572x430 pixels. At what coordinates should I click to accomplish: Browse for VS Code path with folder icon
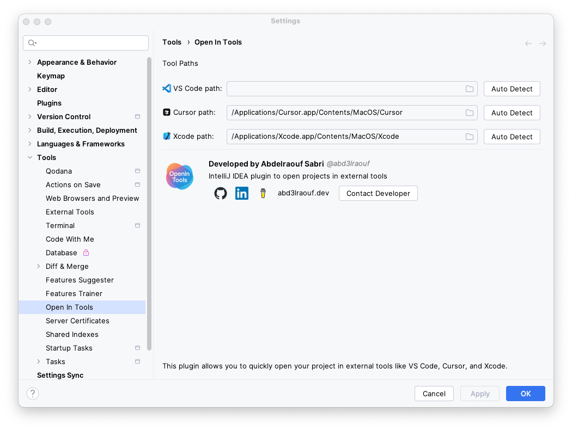469,88
